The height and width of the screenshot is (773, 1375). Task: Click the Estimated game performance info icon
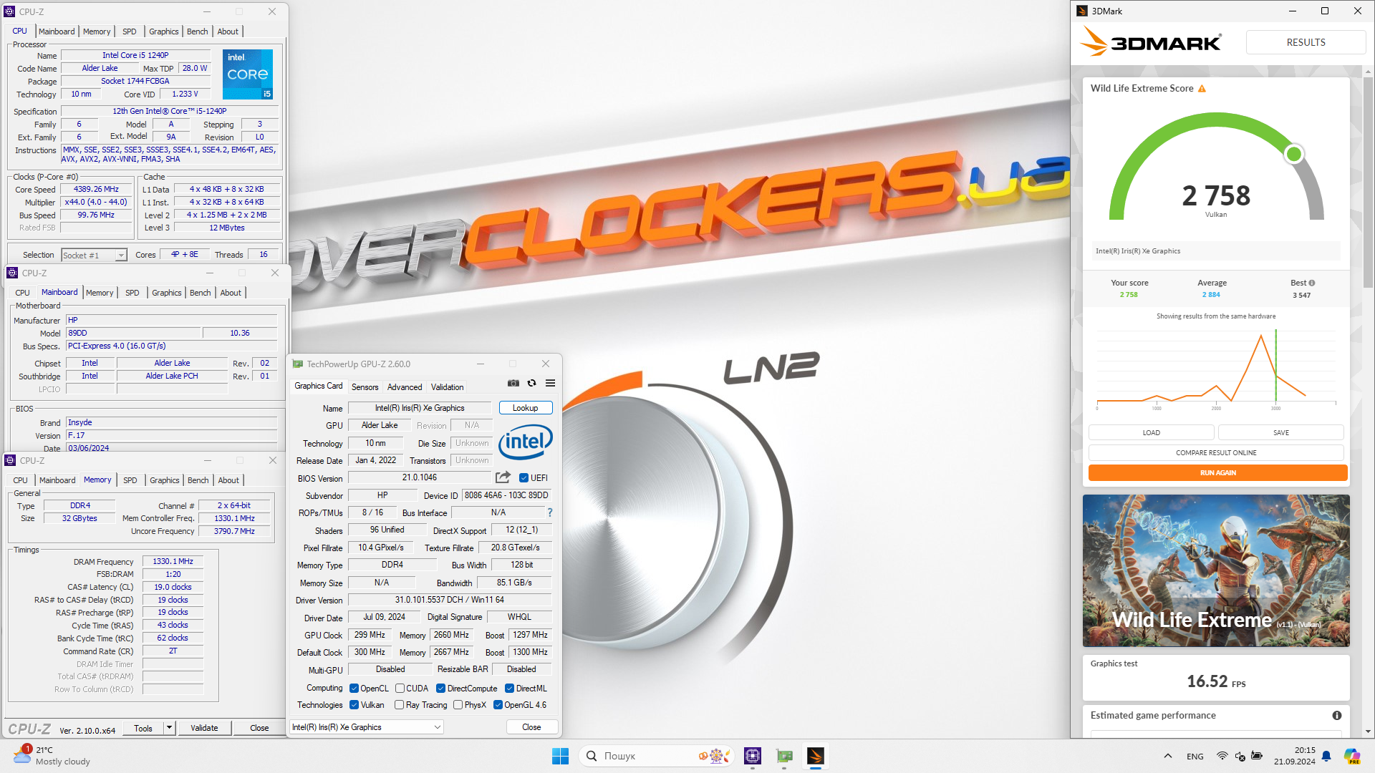coord(1337,716)
